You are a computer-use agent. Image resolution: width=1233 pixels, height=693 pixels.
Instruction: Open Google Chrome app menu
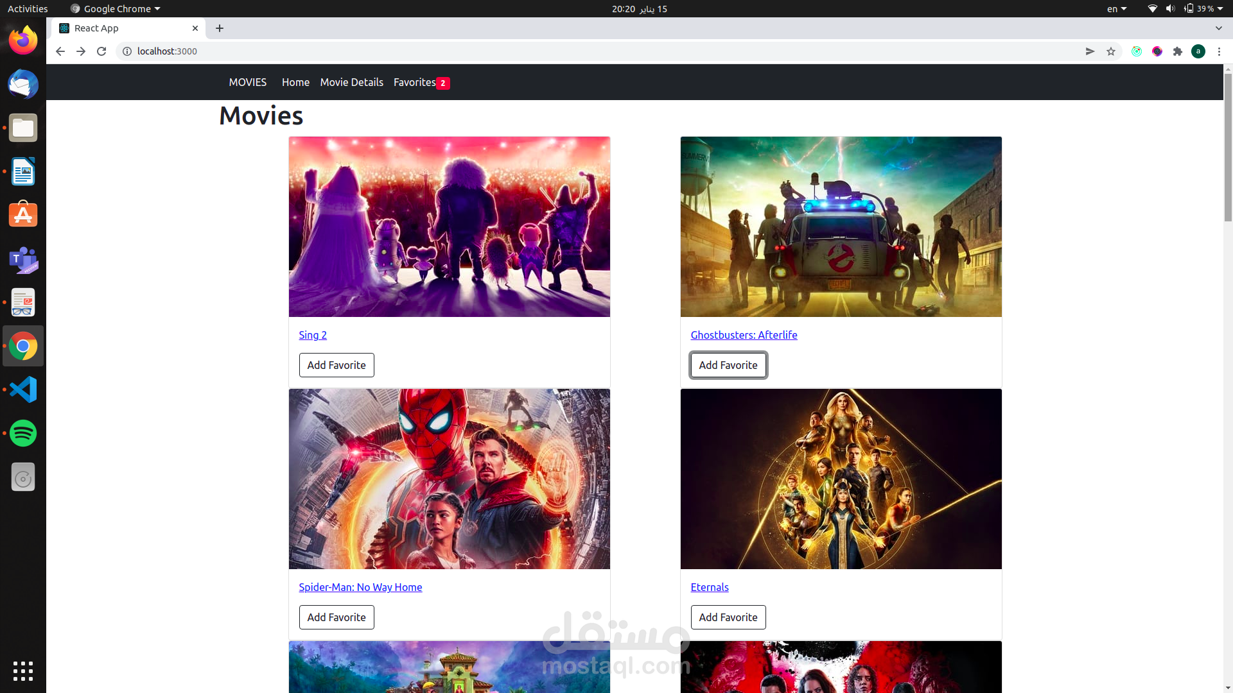tap(116, 8)
